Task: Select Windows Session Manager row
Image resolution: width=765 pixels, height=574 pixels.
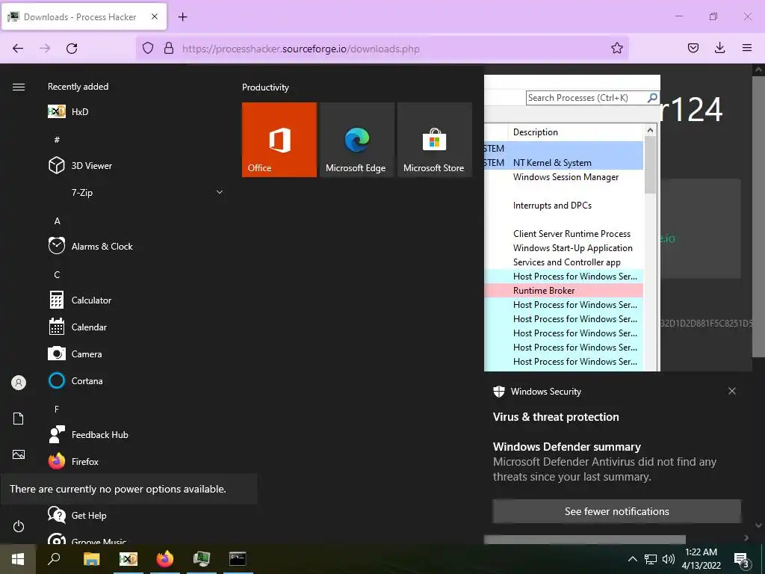Action: coord(563,176)
